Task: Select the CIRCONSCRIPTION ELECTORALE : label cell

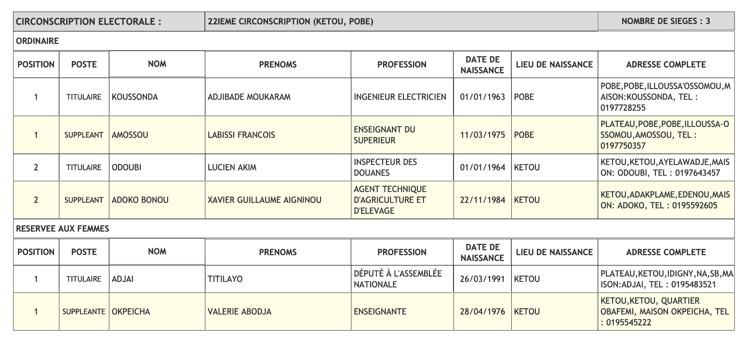Action: [108, 22]
